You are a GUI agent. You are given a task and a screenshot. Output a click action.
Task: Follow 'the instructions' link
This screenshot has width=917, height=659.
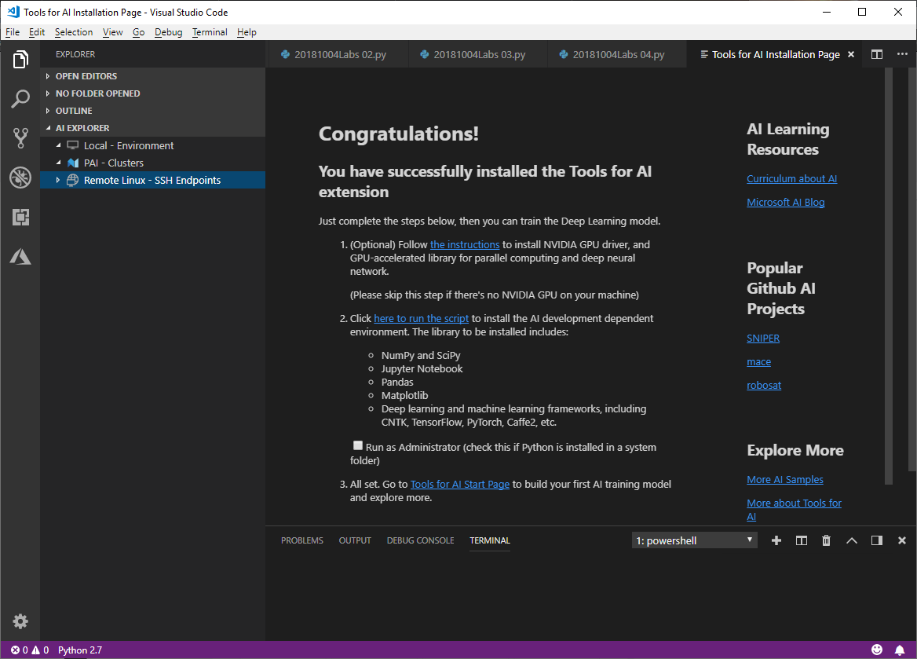465,244
